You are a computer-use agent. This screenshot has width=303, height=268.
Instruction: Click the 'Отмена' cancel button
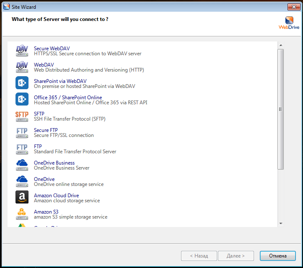point(278,256)
